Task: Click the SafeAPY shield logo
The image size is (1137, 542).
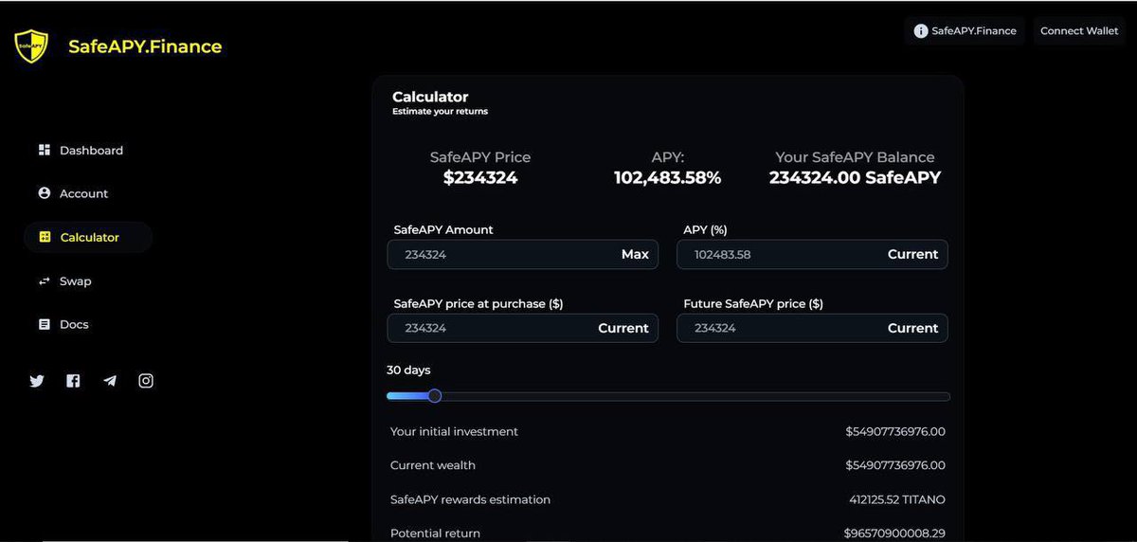Action: (31, 45)
